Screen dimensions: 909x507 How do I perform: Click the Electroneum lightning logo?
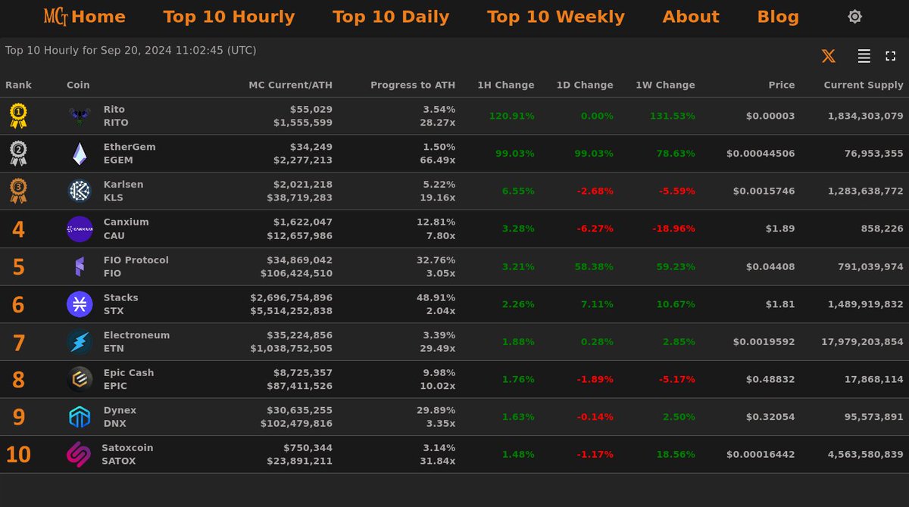click(80, 342)
